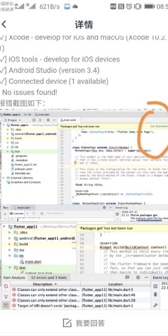Sort by the Description column header
The image size is (168, 336).
(45, 284)
